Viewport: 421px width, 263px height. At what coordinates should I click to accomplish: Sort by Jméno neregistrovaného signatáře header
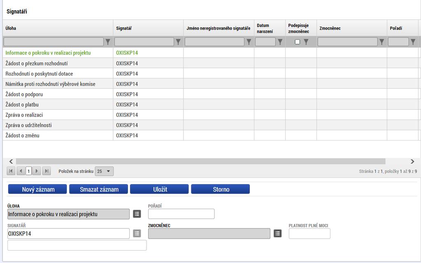point(218,28)
